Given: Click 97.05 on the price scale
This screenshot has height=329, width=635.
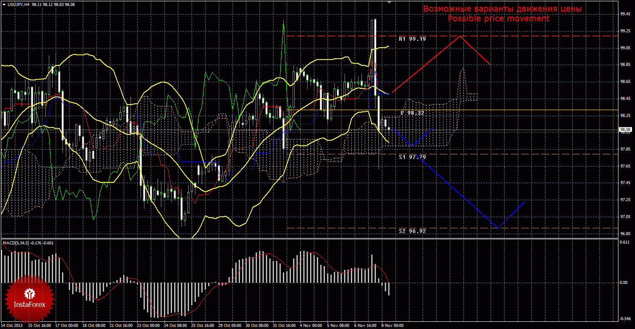Looking at the screenshot, I should point(625,216).
